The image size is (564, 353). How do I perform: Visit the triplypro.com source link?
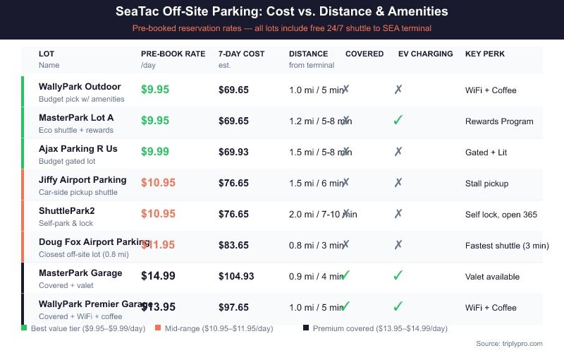point(518,343)
